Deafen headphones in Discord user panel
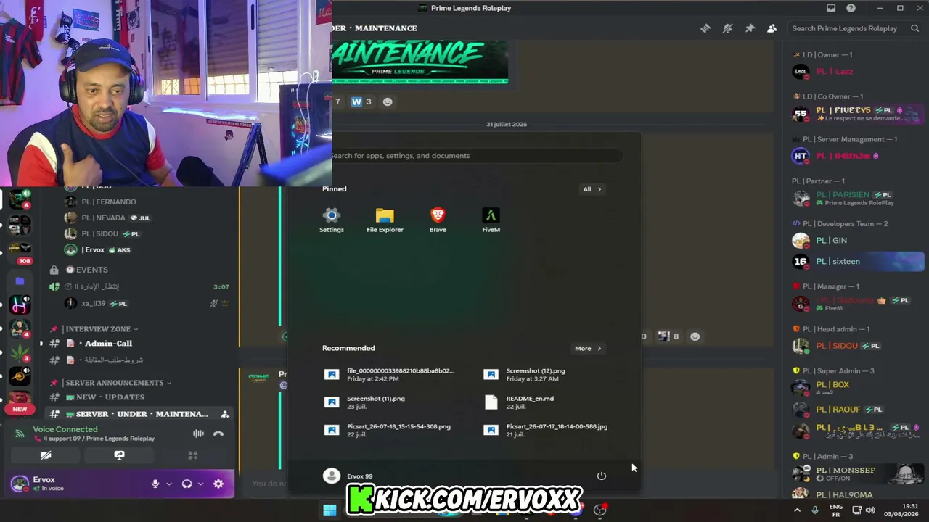929x522 pixels. point(187,484)
